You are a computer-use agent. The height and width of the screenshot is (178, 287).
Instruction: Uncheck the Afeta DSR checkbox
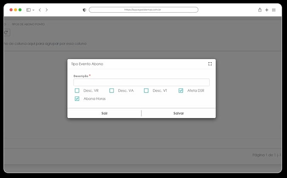click(181, 91)
